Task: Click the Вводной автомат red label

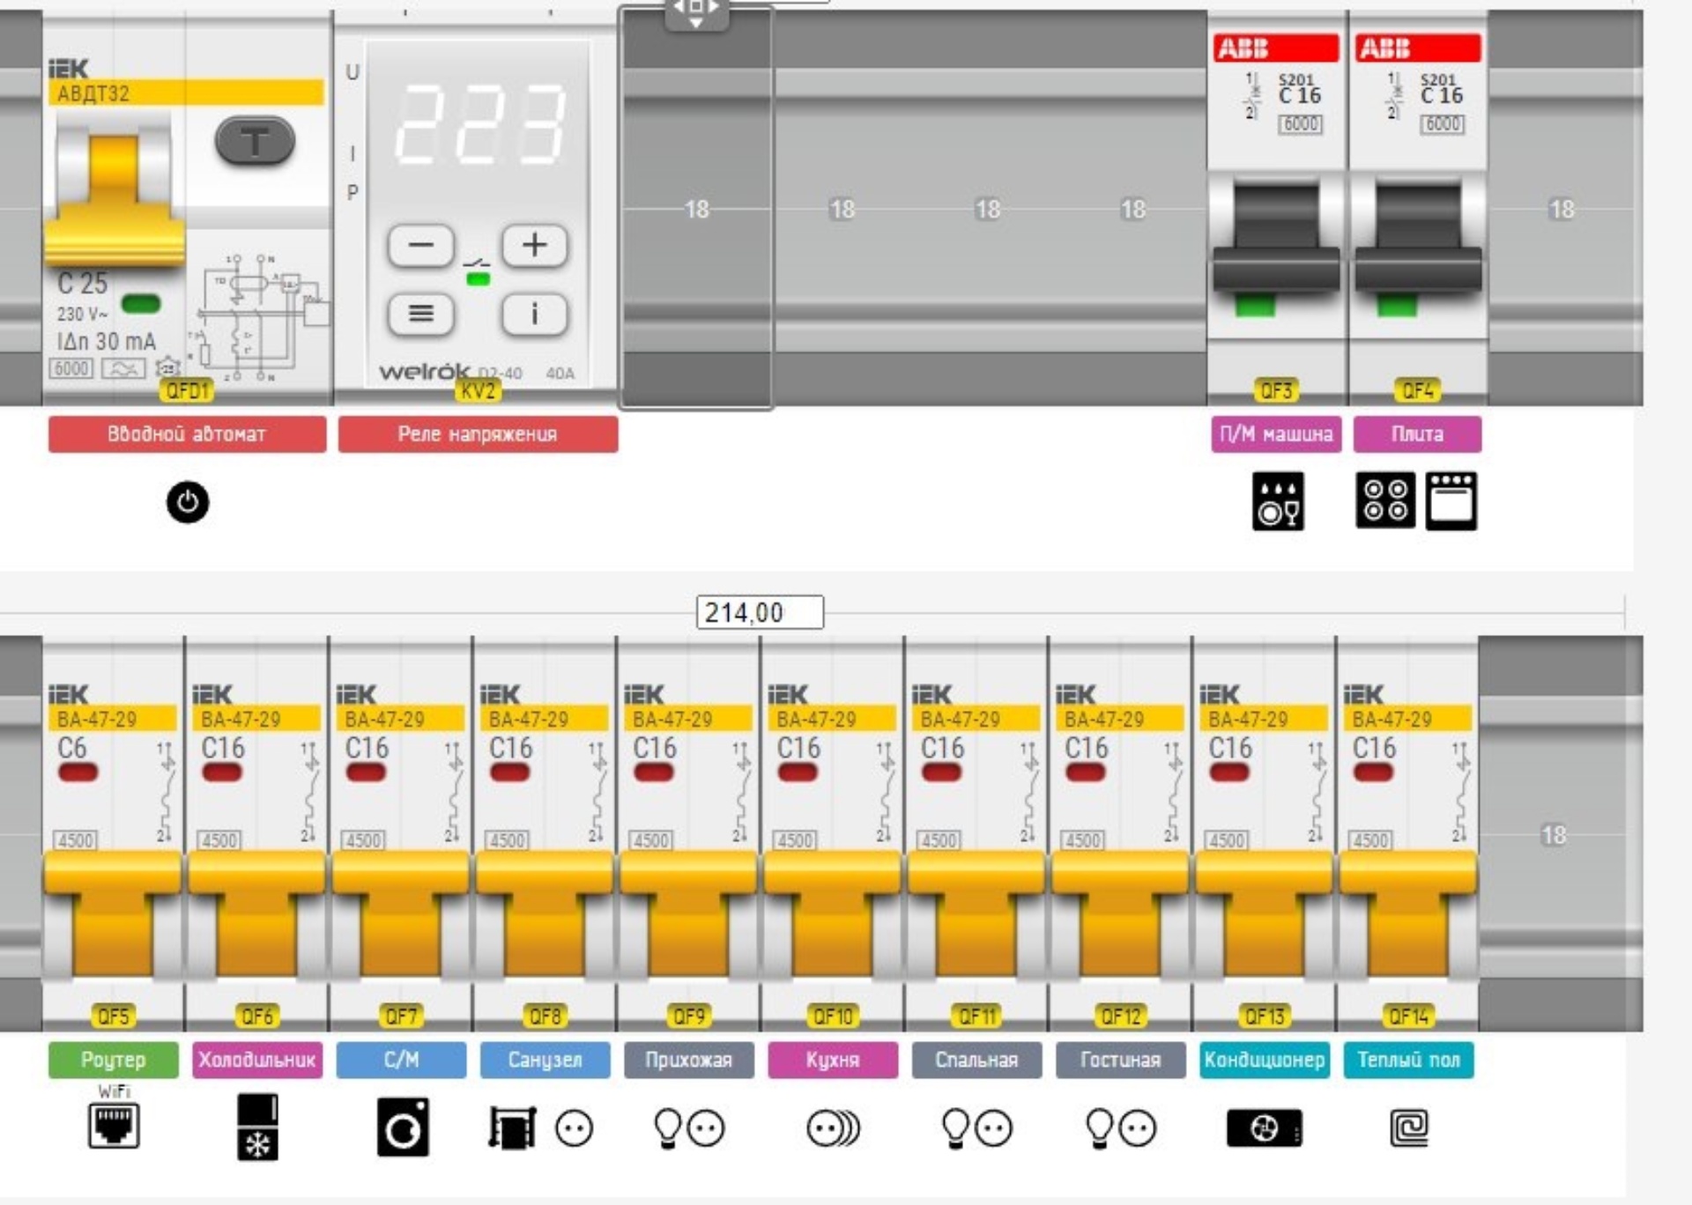Action: coord(187,434)
